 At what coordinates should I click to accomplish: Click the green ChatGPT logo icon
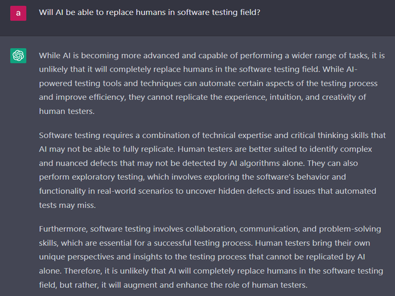click(18, 56)
